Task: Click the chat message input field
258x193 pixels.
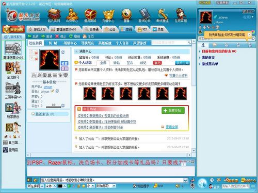Action: 112,180
